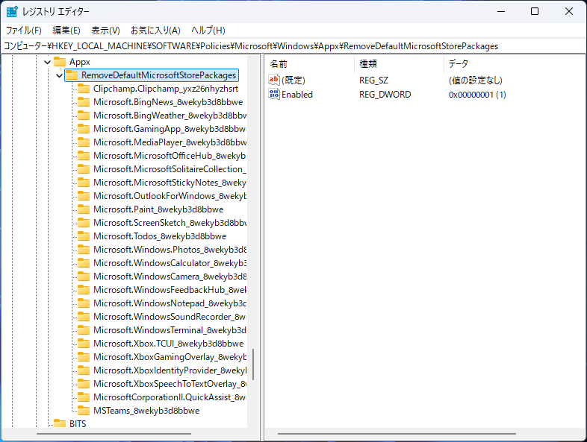
Task: Open the お気に入り(A) menu
Action: 155,31
